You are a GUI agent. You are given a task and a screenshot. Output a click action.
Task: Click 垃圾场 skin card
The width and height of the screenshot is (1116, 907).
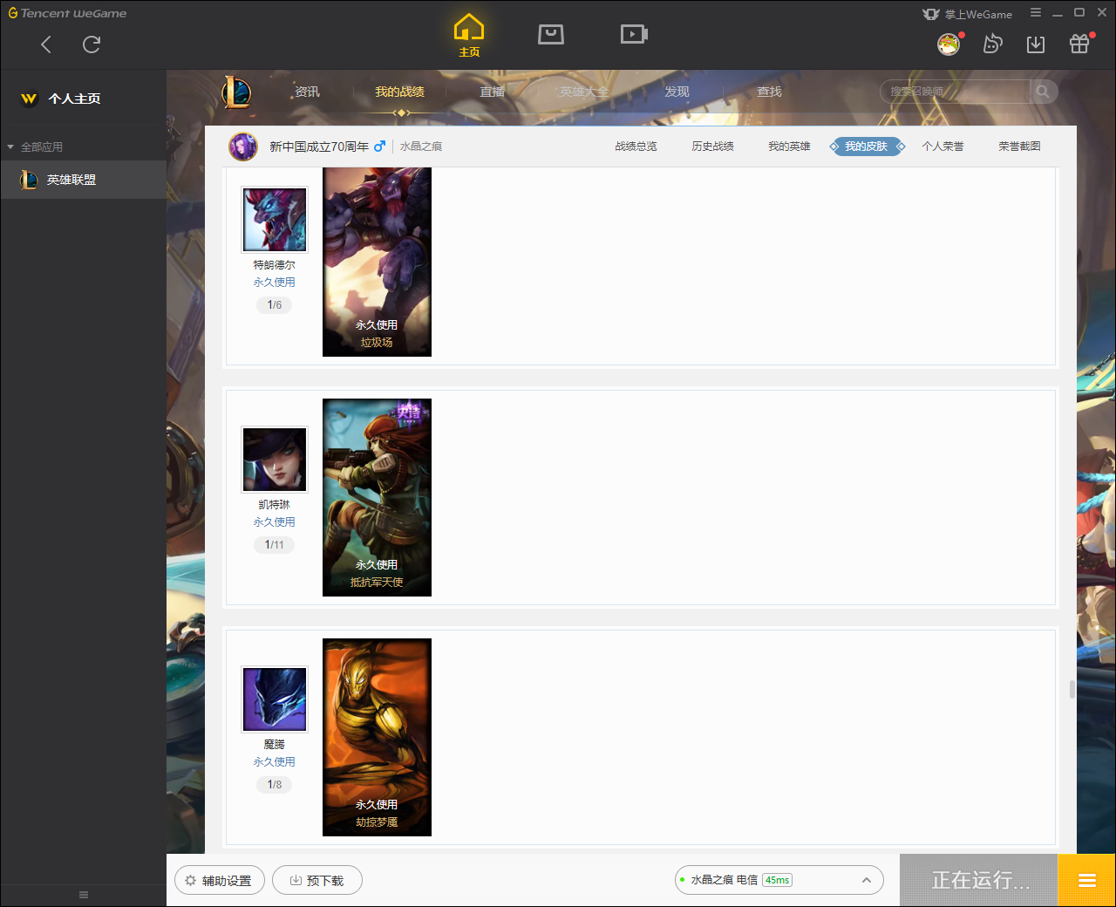(x=377, y=262)
